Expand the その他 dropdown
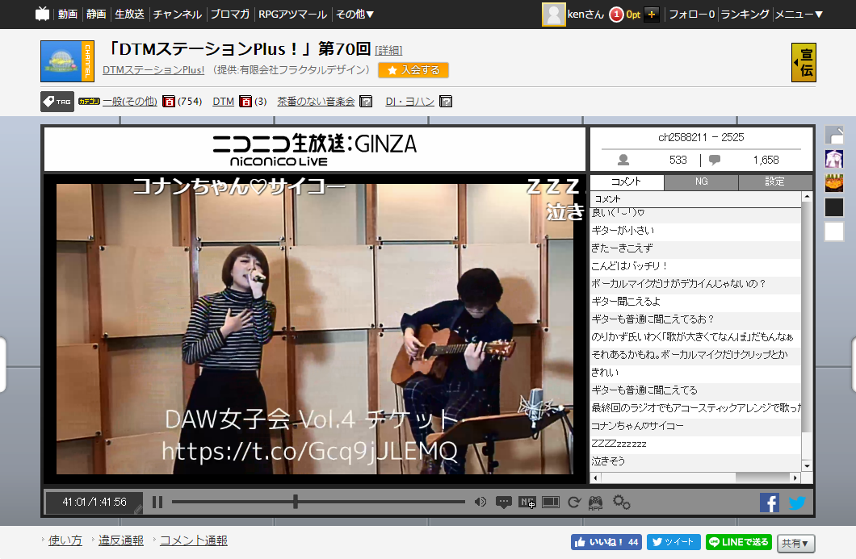856x559 pixels. [355, 15]
